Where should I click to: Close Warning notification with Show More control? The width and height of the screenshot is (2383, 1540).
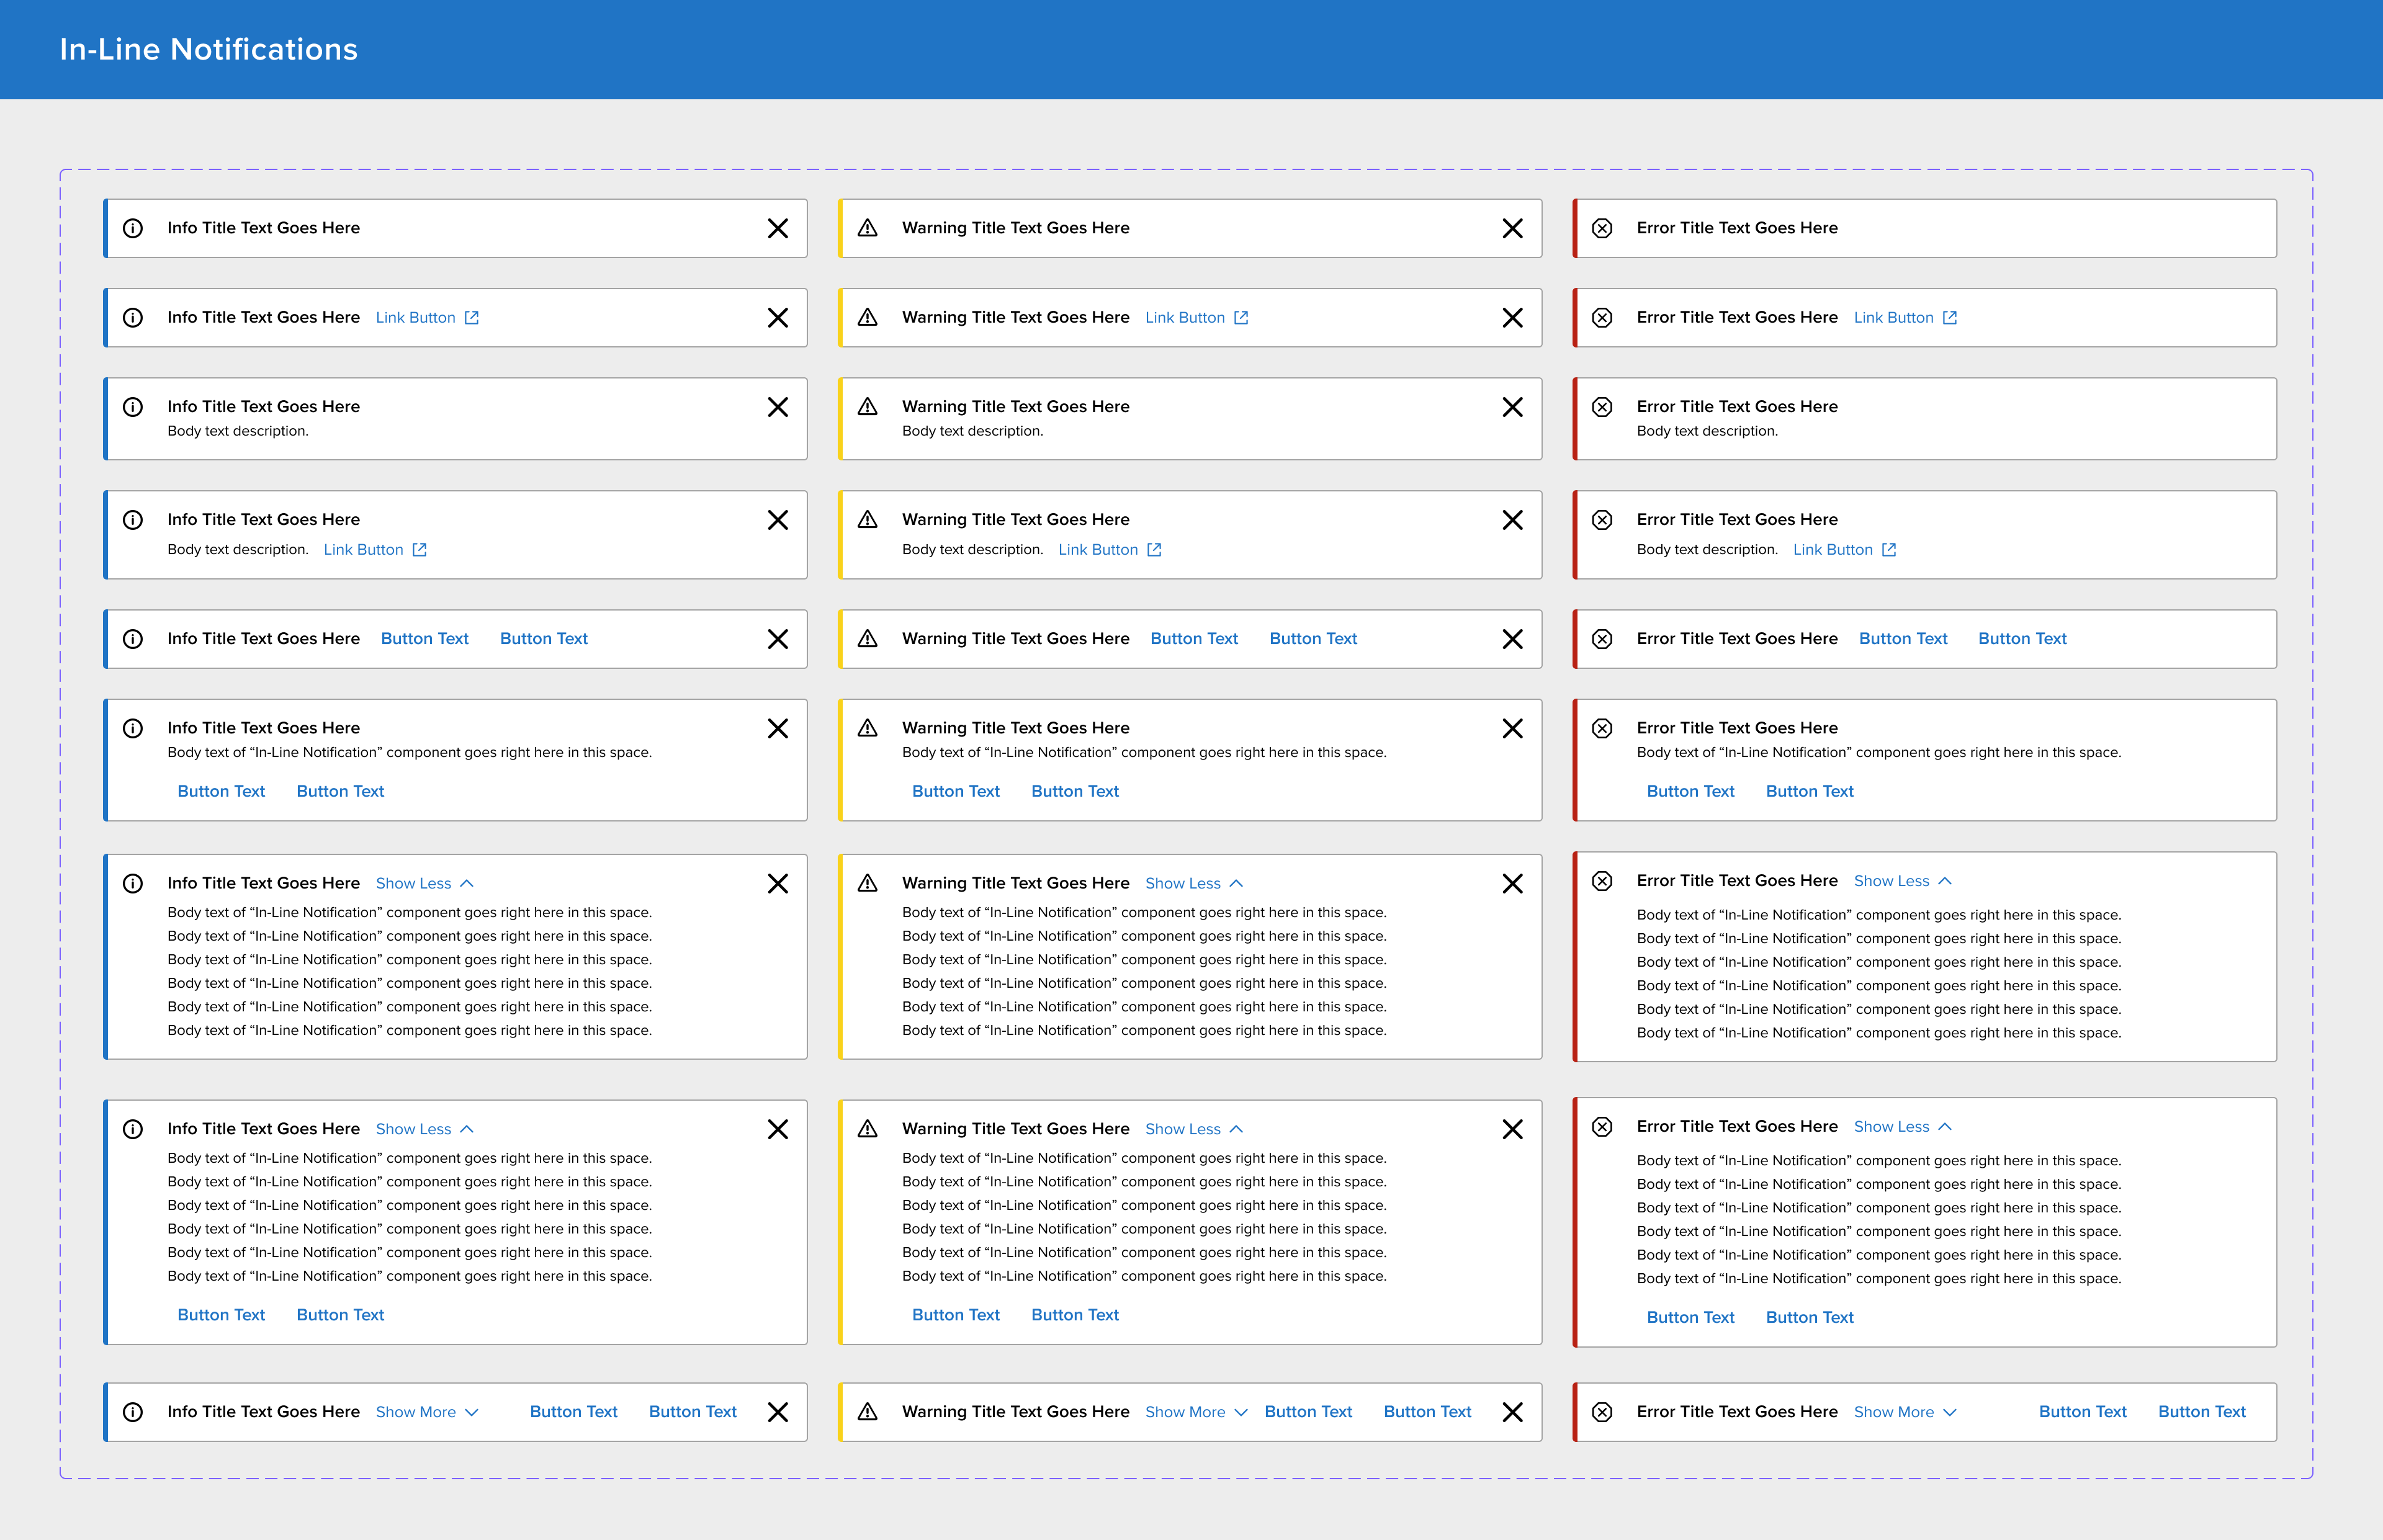click(1512, 1412)
